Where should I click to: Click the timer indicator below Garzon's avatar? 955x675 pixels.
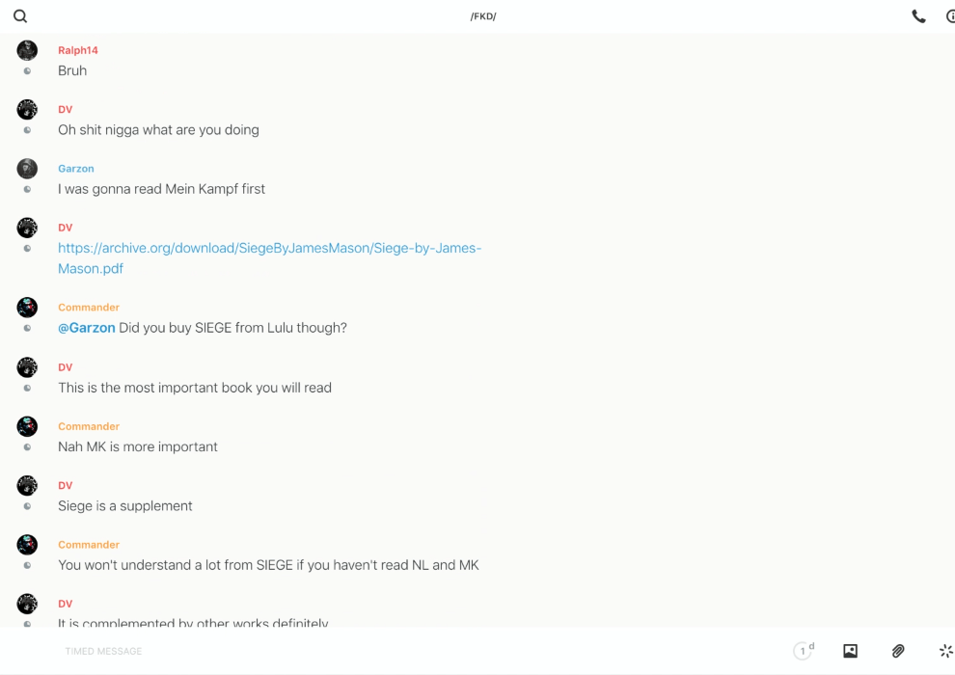point(27,190)
